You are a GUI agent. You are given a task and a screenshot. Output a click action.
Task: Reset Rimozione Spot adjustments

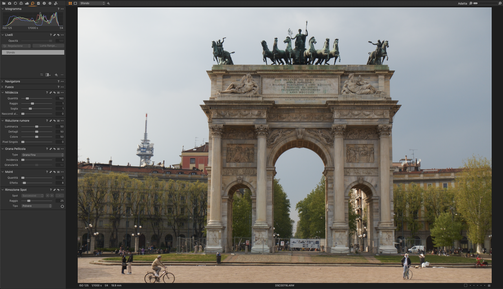[58, 190]
